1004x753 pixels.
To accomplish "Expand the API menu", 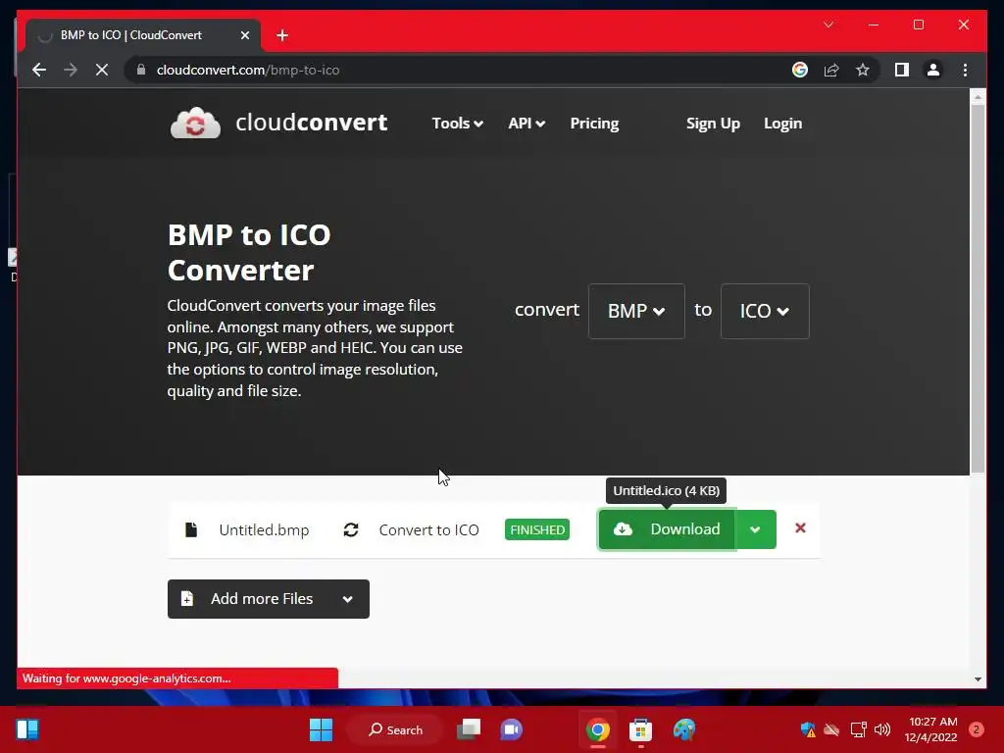I will [x=527, y=123].
